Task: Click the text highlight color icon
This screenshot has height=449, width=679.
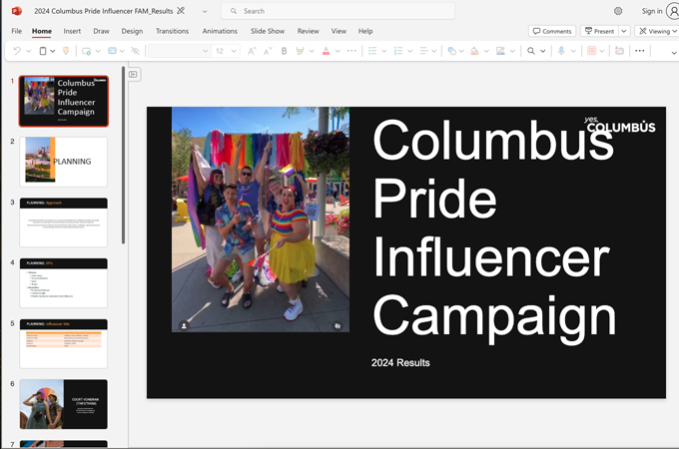Action: 300,51
